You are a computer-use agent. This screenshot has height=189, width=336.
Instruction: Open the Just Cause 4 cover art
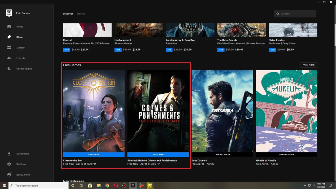pos(222,111)
